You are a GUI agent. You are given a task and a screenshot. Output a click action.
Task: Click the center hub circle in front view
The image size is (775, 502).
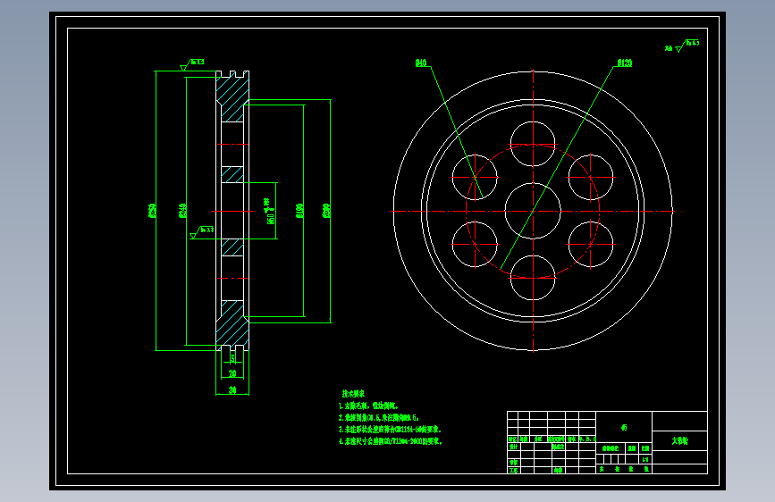pyautogui.click(x=533, y=211)
